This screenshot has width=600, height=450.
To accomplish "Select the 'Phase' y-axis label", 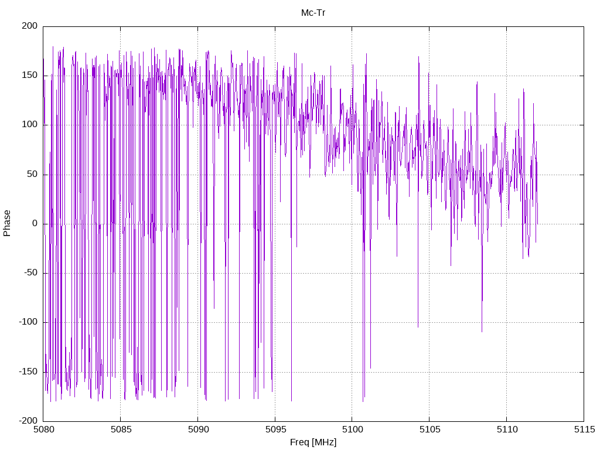I will click(7, 223).
